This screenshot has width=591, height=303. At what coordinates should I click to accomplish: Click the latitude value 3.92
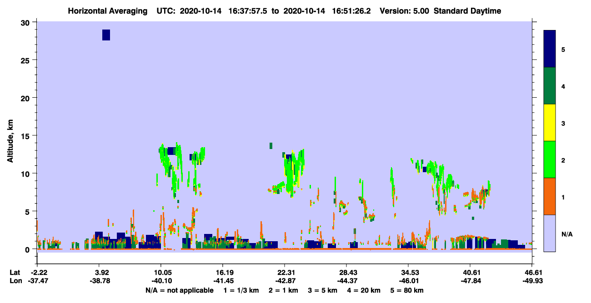point(102,273)
